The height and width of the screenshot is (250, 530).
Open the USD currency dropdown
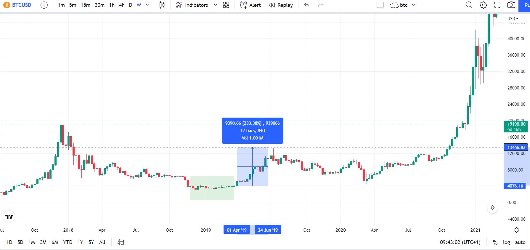tap(513, 18)
